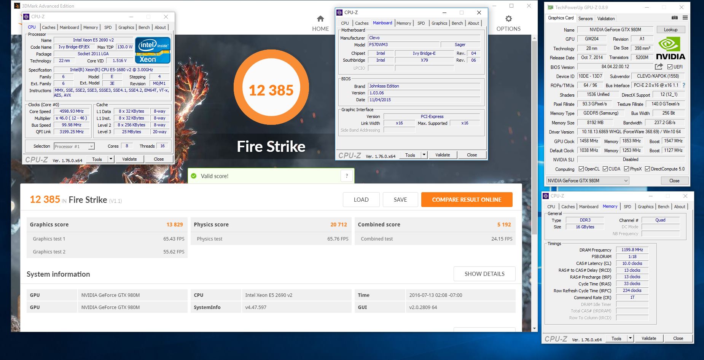The width and height of the screenshot is (704, 360).
Task: Click Core Speed value 4598.93 MHz
Action: click(x=72, y=111)
